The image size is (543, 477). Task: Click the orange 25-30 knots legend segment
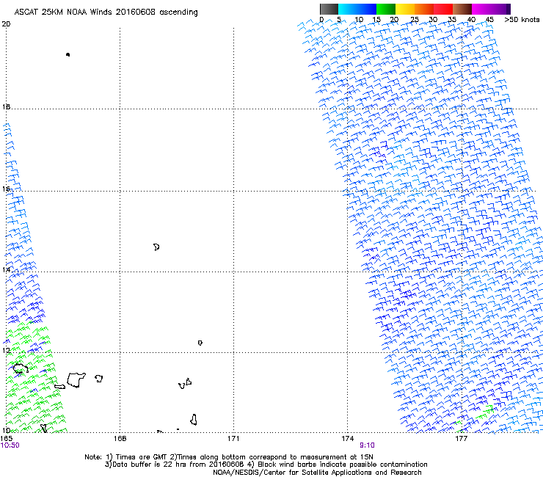click(424, 9)
